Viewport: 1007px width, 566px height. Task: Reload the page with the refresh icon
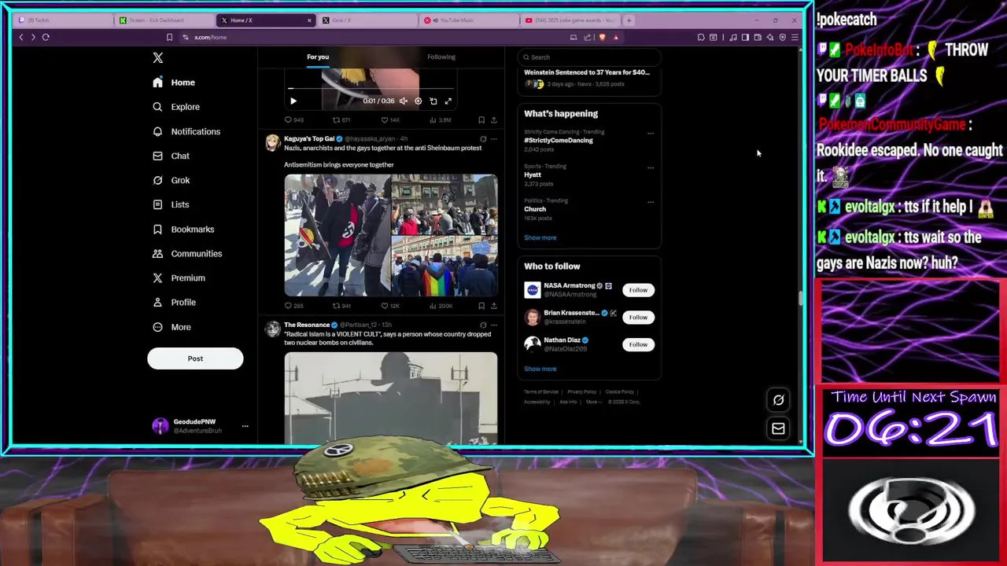point(46,37)
